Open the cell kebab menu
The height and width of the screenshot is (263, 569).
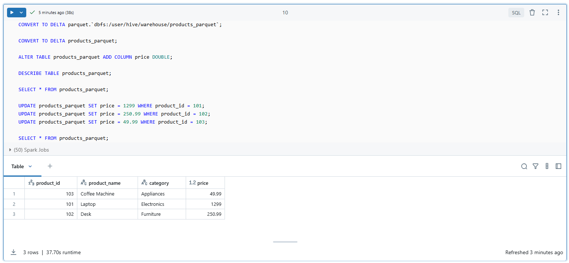558,12
